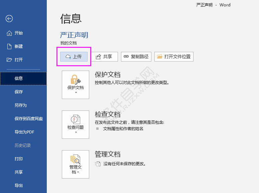Click the 上传 button label

(x=77, y=57)
